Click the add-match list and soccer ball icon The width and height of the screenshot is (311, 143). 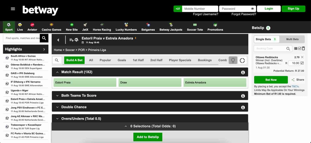[x=74, y=40]
